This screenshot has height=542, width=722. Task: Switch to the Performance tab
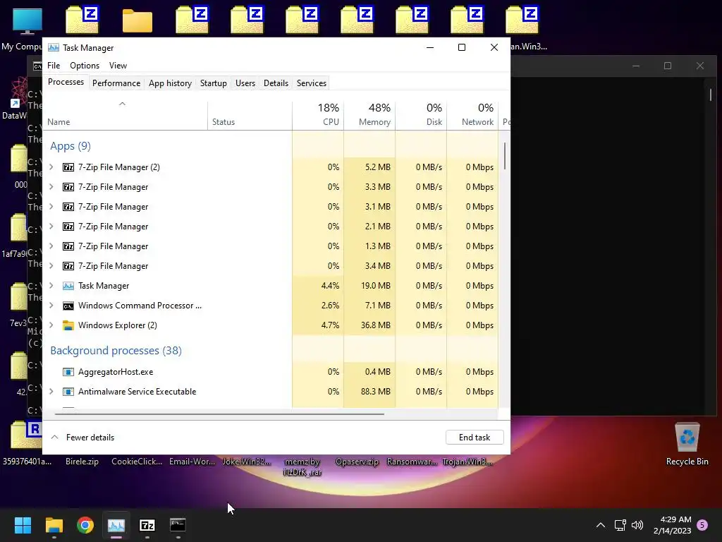pos(116,83)
